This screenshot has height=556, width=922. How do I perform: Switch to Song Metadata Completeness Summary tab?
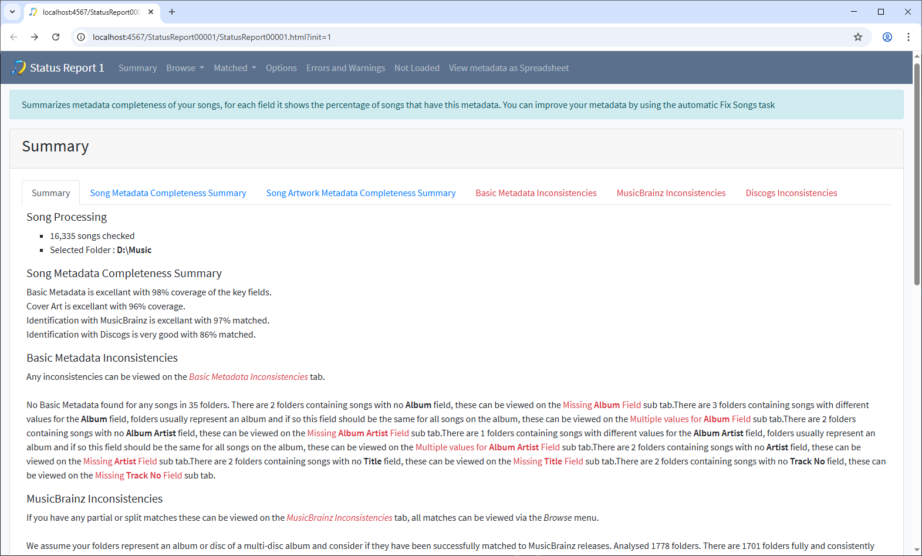[x=168, y=193]
